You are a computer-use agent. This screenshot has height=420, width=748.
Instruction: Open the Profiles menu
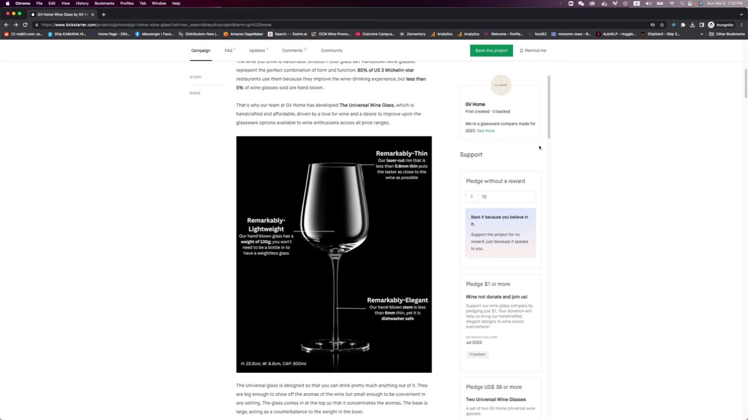(127, 3)
